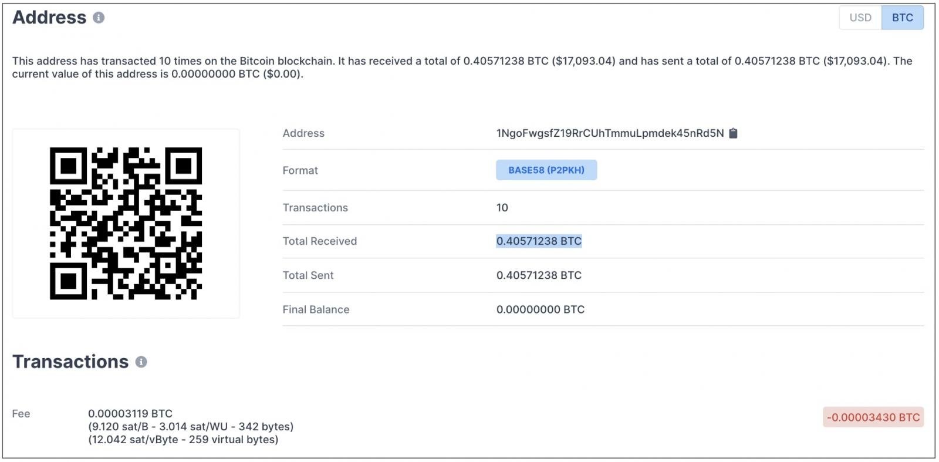
Task: Click the Final Balance 0.00000000 BTC value
Action: pos(540,309)
